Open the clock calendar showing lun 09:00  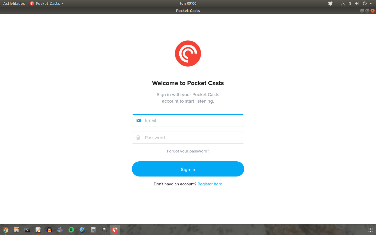pyautogui.click(x=188, y=3)
